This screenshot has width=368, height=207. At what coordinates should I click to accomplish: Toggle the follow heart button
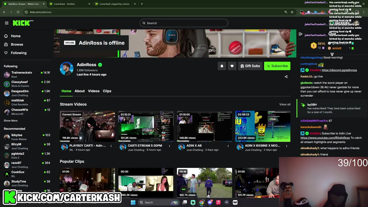(x=232, y=66)
